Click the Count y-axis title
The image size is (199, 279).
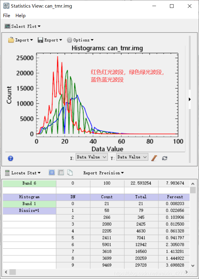(x=9, y=95)
